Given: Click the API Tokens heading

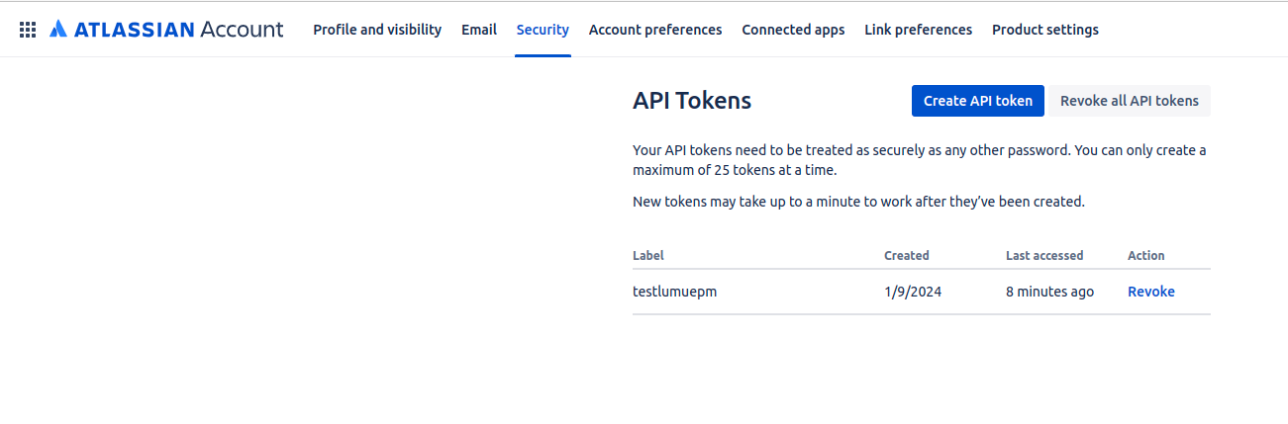Looking at the screenshot, I should pos(692,101).
